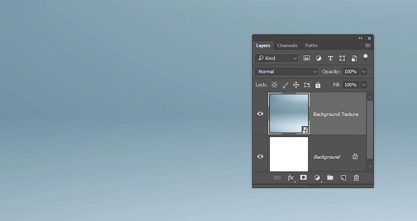Create a new group folder
Screen dimensions: 417x221
click(330, 177)
